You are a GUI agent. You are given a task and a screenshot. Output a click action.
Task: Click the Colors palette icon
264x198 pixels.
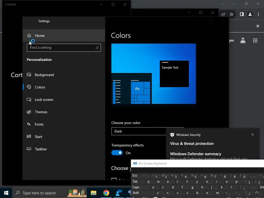[29, 87]
